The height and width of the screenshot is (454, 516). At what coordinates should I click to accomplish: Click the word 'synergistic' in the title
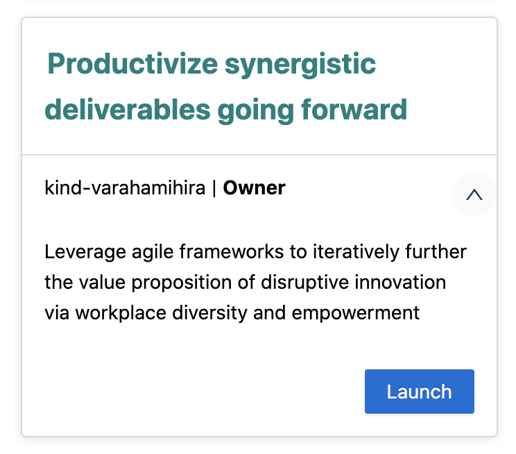click(300, 65)
